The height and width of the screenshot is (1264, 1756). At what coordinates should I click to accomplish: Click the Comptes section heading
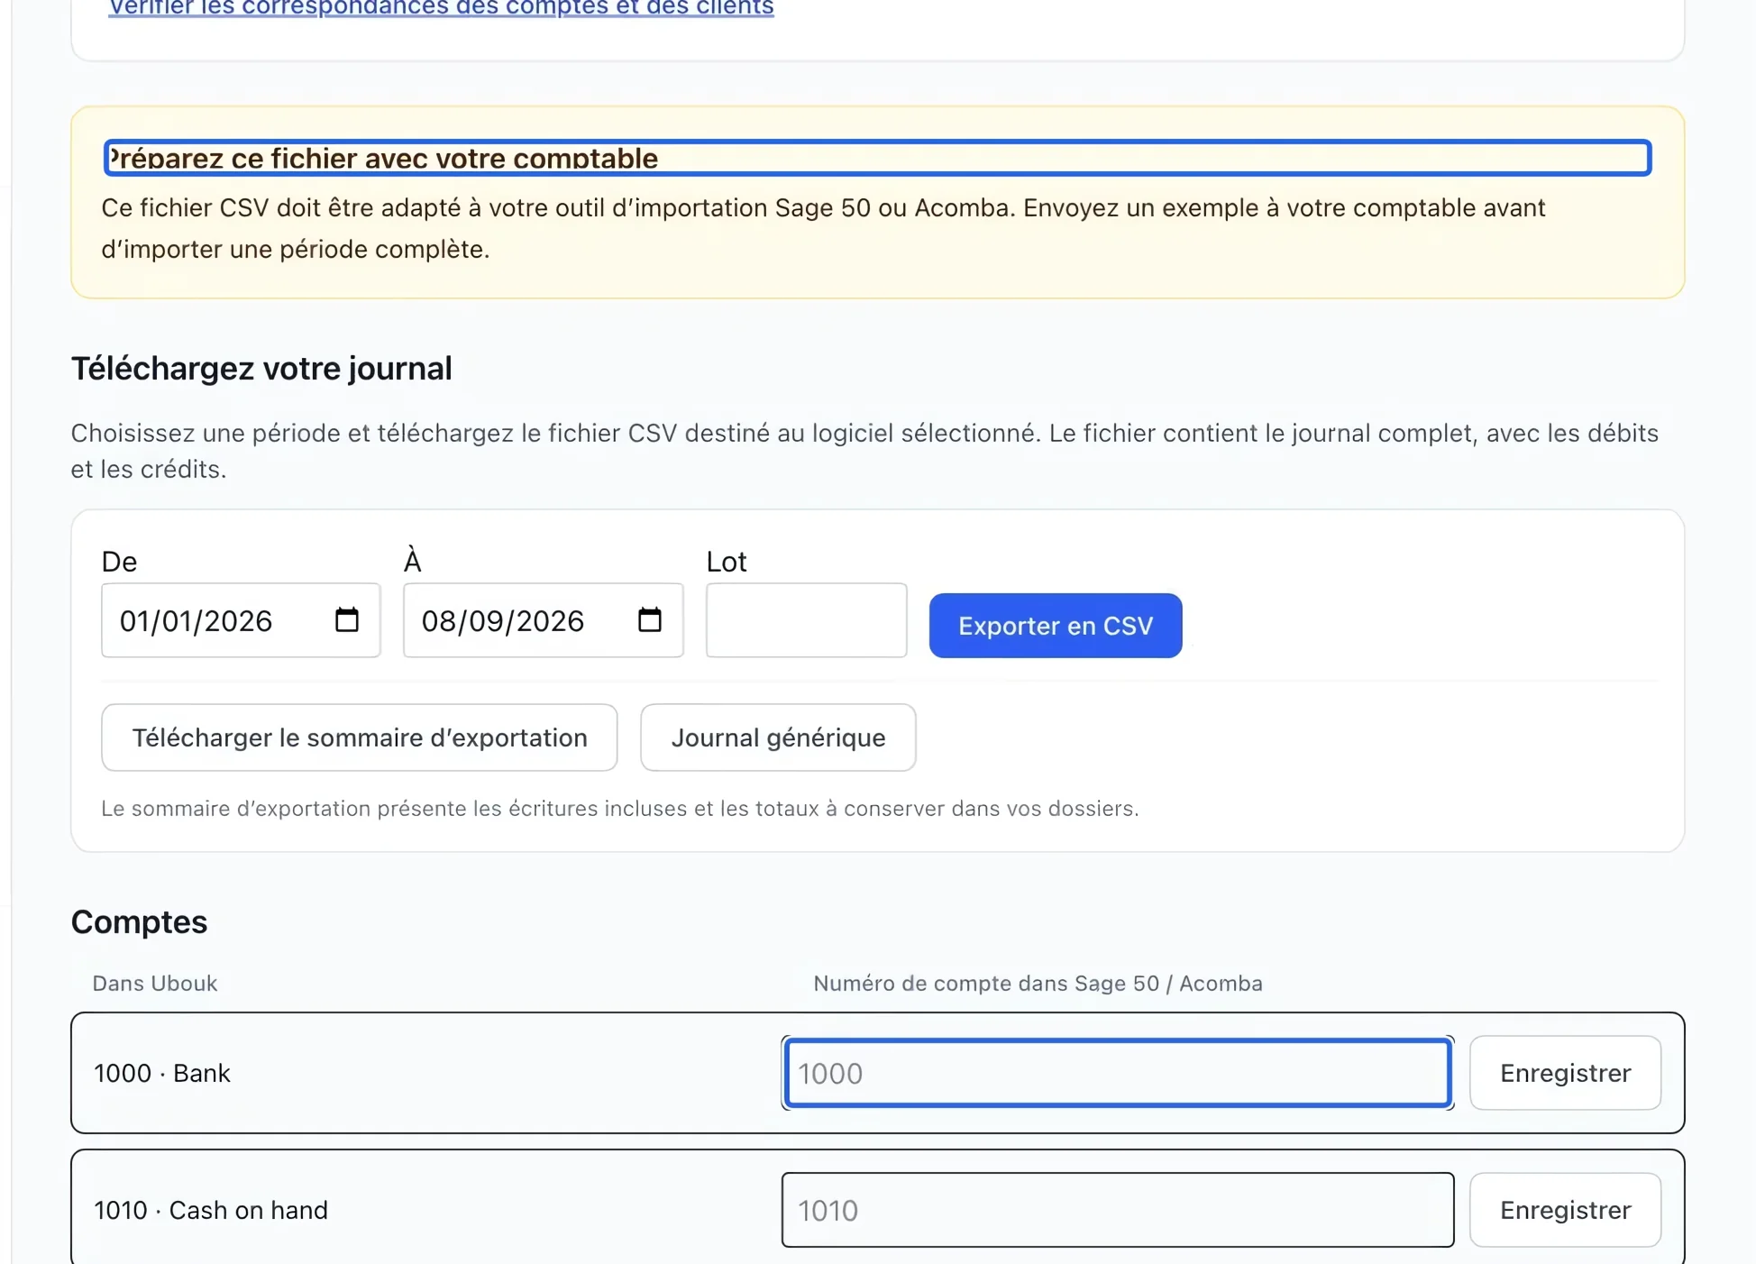139,921
